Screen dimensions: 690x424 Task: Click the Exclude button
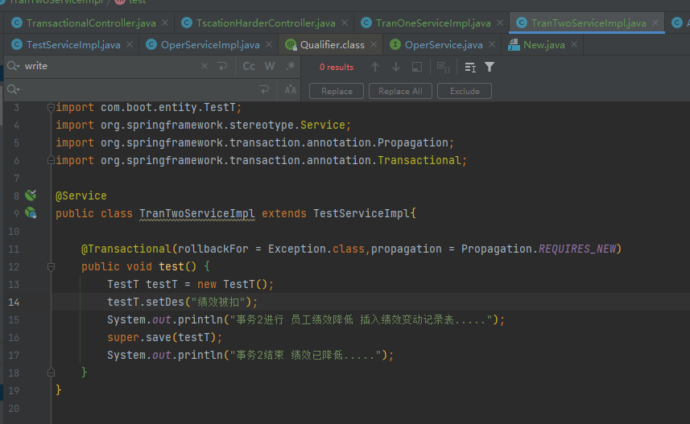(x=465, y=91)
